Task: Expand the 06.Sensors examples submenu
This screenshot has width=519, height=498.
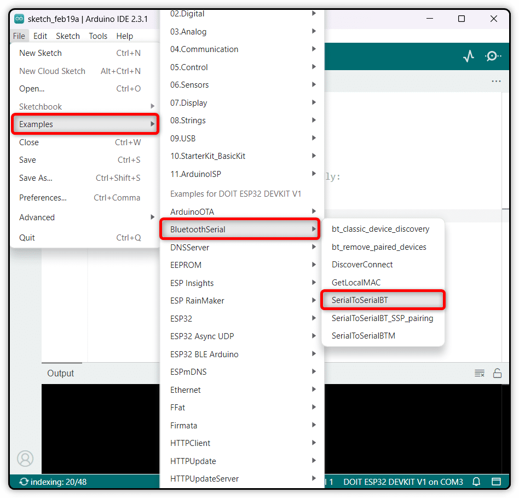Action: (242, 85)
